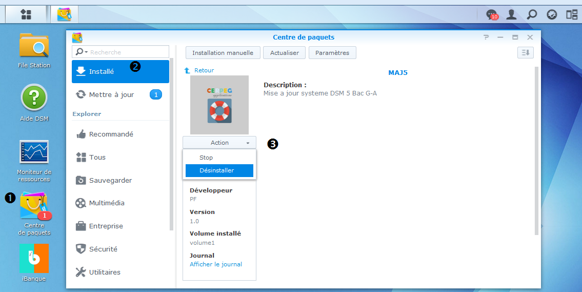Open notifications chat bubble icon
Image resolution: width=582 pixels, height=292 pixels.
point(492,14)
